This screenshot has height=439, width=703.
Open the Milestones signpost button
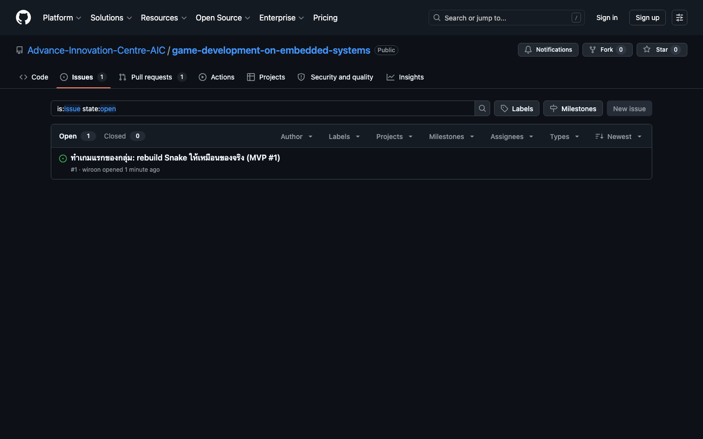click(x=573, y=108)
